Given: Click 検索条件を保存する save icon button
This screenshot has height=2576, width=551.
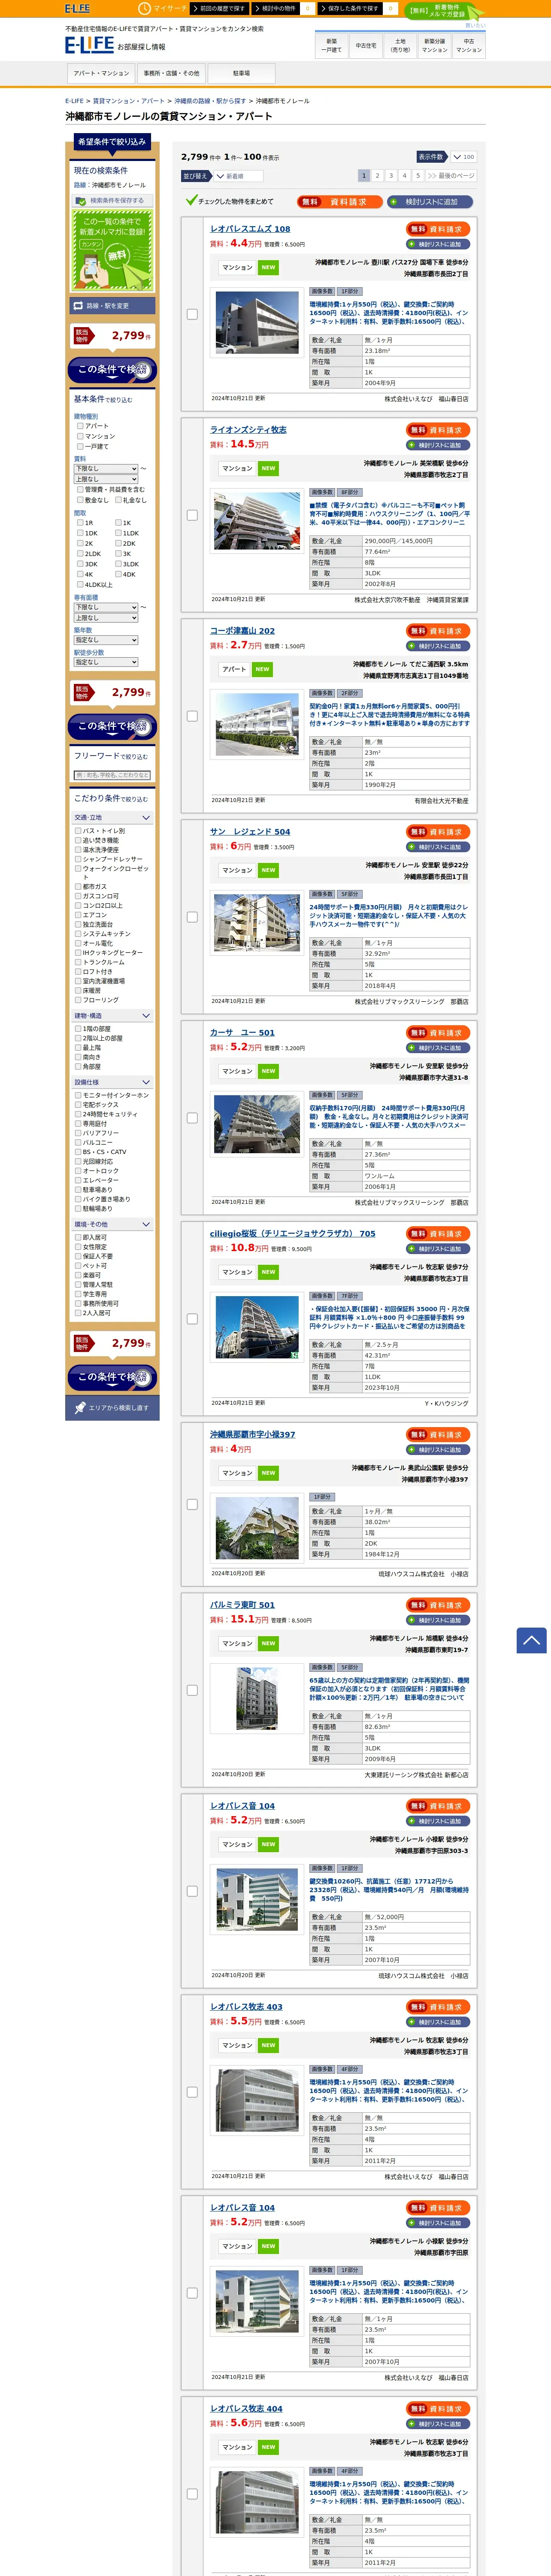Looking at the screenshot, I should [x=112, y=200].
